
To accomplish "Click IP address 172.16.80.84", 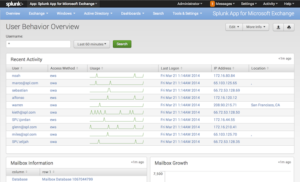I will [x=224, y=76].
